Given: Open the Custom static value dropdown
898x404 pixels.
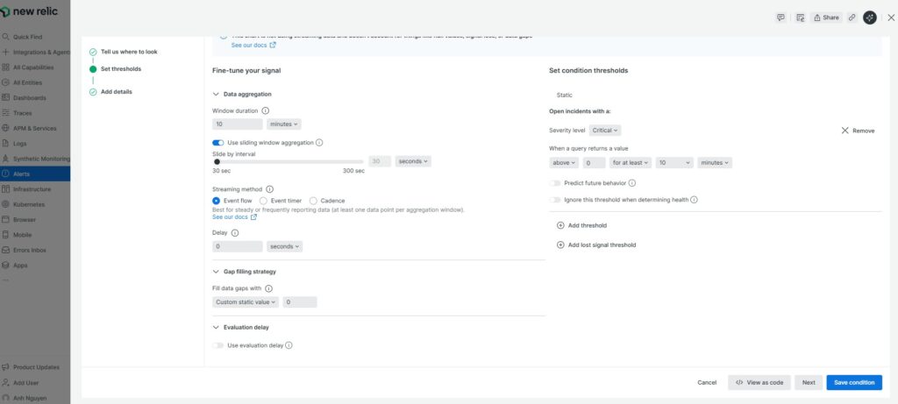Looking at the screenshot, I should pyautogui.click(x=246, y=301).
